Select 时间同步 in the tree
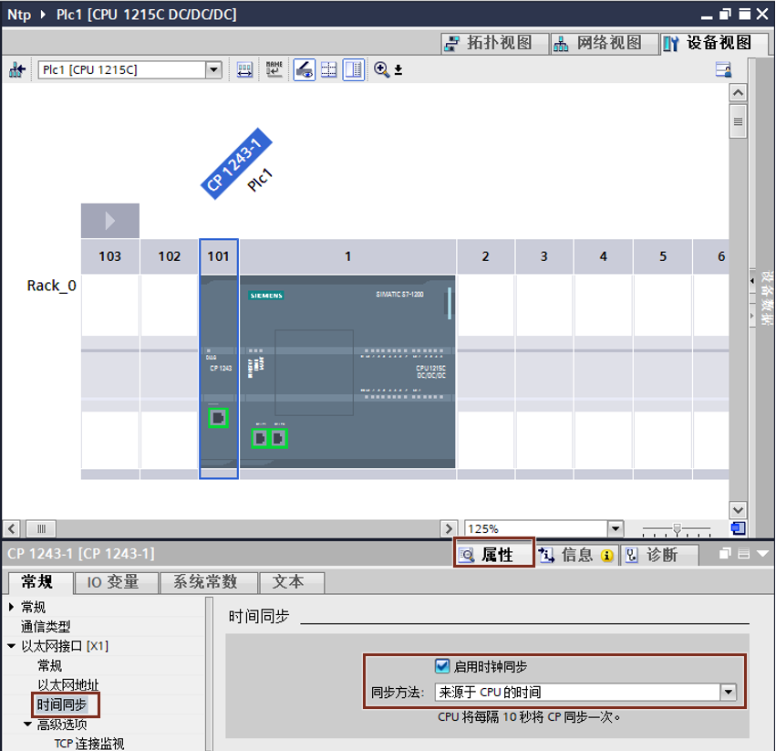 pos(62,704)
